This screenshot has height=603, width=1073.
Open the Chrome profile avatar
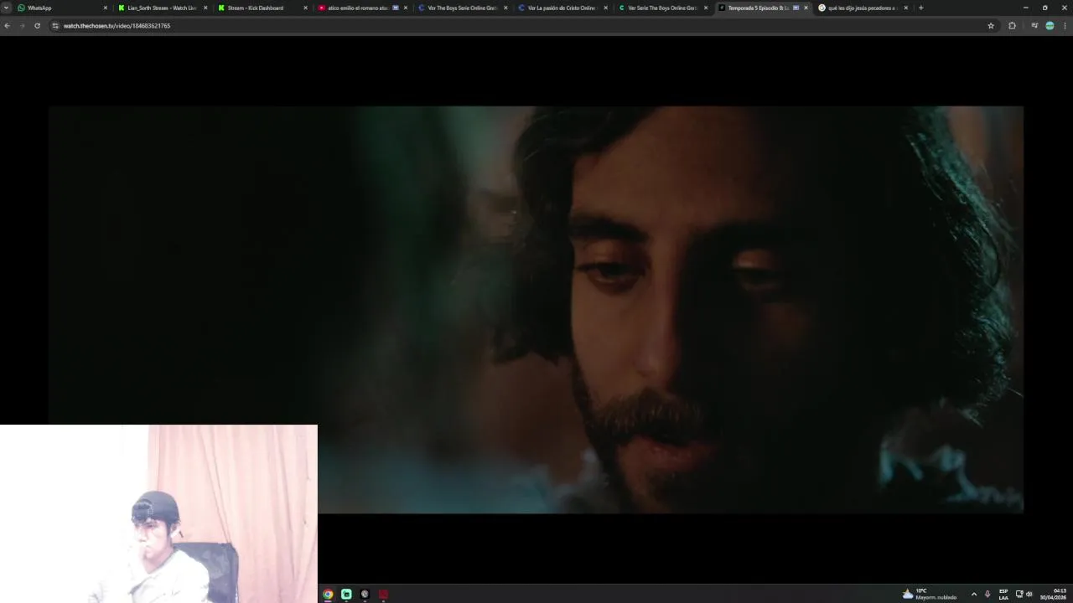(x=1050, y=26)
